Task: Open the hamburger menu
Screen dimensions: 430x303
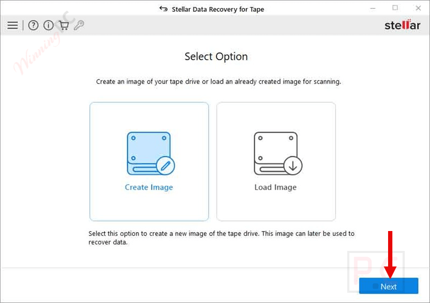Action: point(12,25)
